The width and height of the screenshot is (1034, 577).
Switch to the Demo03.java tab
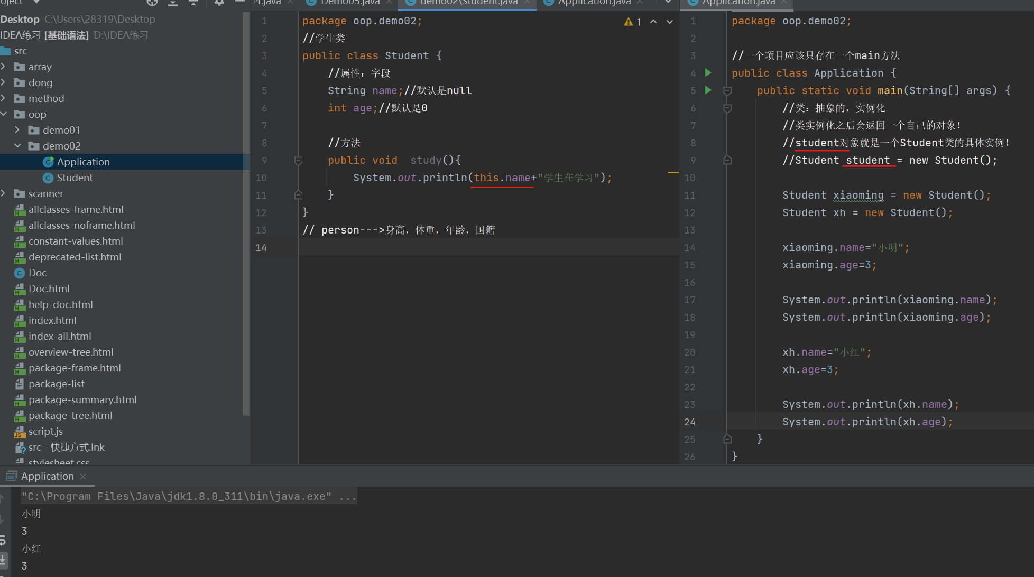click(349, 3)
